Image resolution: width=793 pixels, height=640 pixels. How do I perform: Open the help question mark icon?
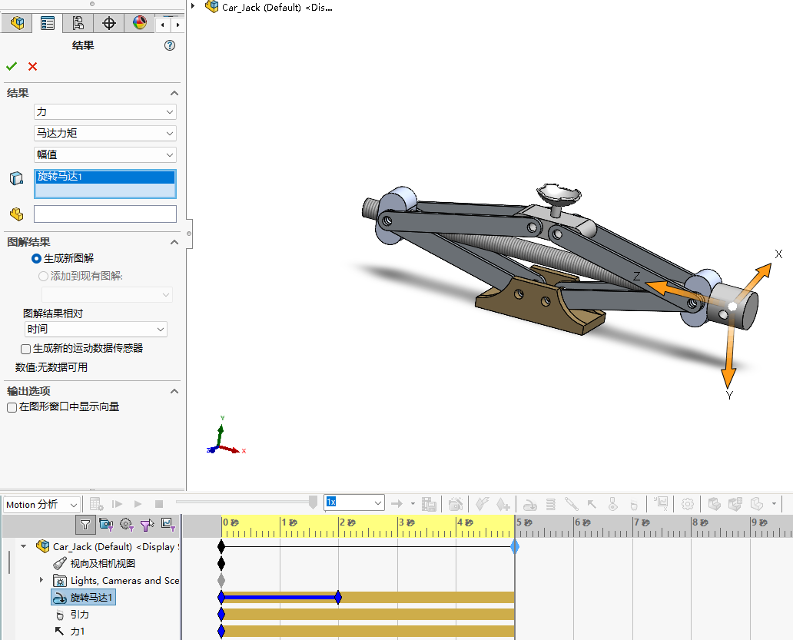coord(170,46)
